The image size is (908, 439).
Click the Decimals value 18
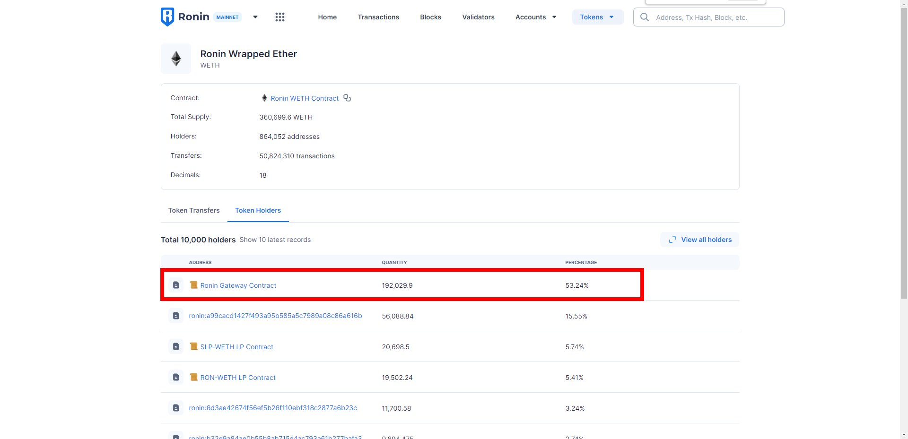pyautogui.click(x=263, y=175)
